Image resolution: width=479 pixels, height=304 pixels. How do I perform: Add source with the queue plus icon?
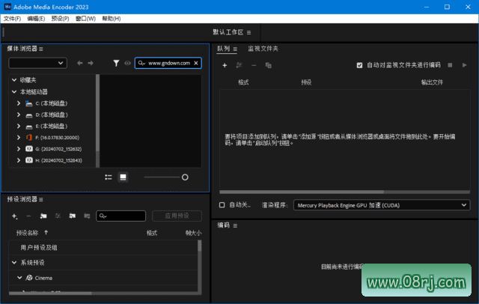click(225, 65)
